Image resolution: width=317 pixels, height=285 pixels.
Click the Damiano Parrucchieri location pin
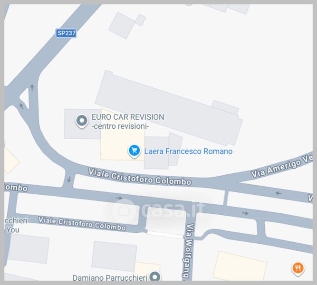click(155, 276)
